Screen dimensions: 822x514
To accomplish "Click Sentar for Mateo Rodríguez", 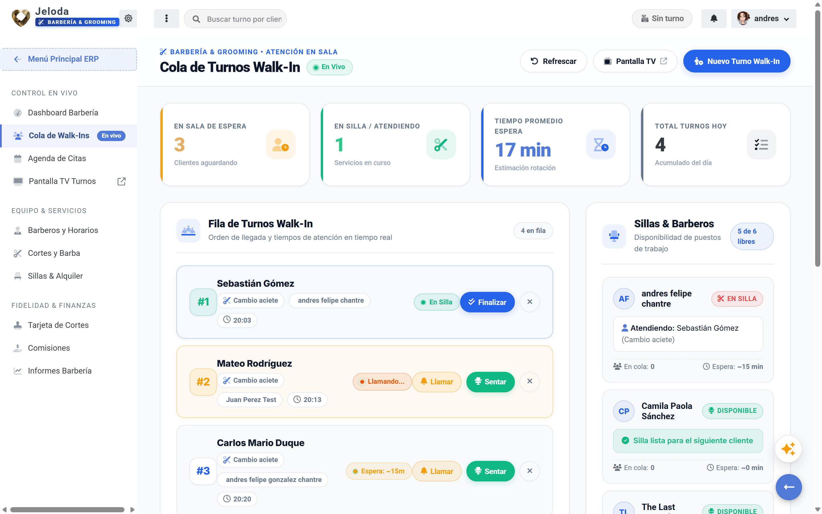I will (x=490, y=382).
